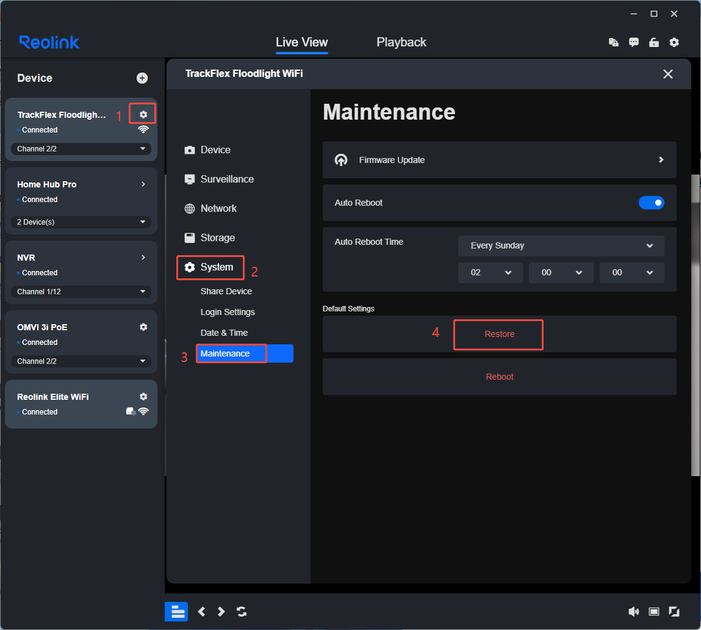Viewport: 701px width, 630px height.
Task: Open the Every Sunday day dropdown
Action: tap(561, 245)
